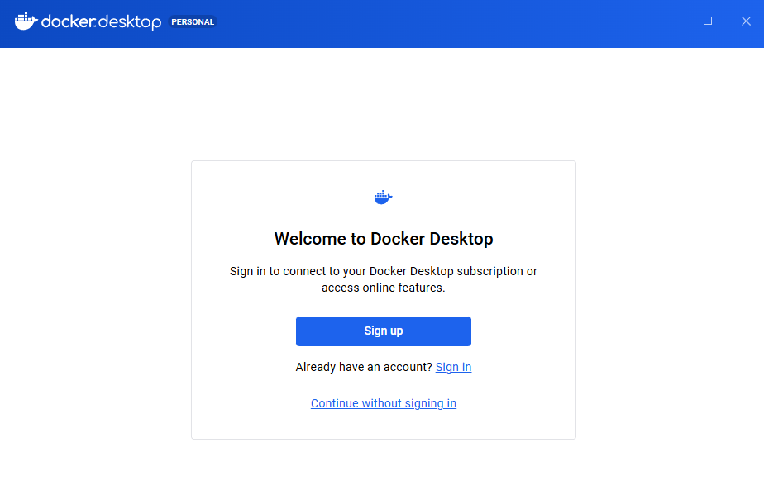Minimize the Docker Desktop window
Viewport: 764px width, 481px height.
(x=670, y=21)
